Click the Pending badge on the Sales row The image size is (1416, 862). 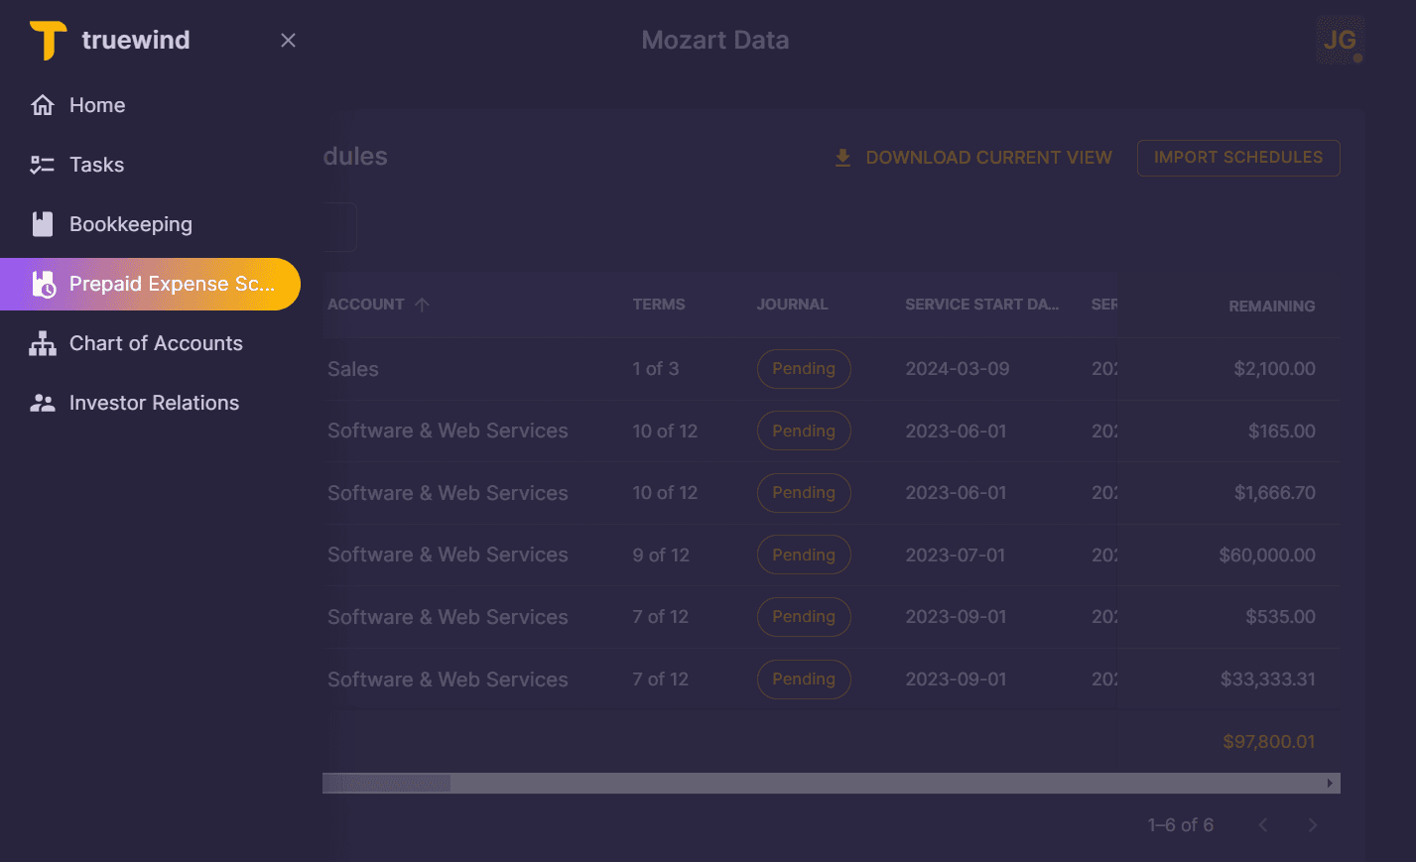pyautogui.click(x=804, y=368)
